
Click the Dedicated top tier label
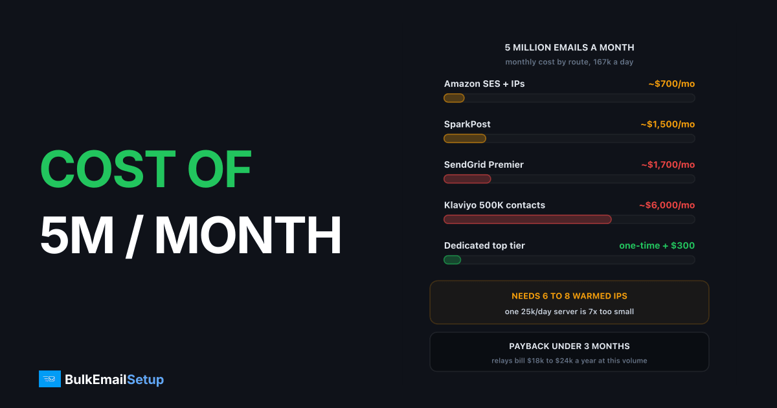(484, 245)
